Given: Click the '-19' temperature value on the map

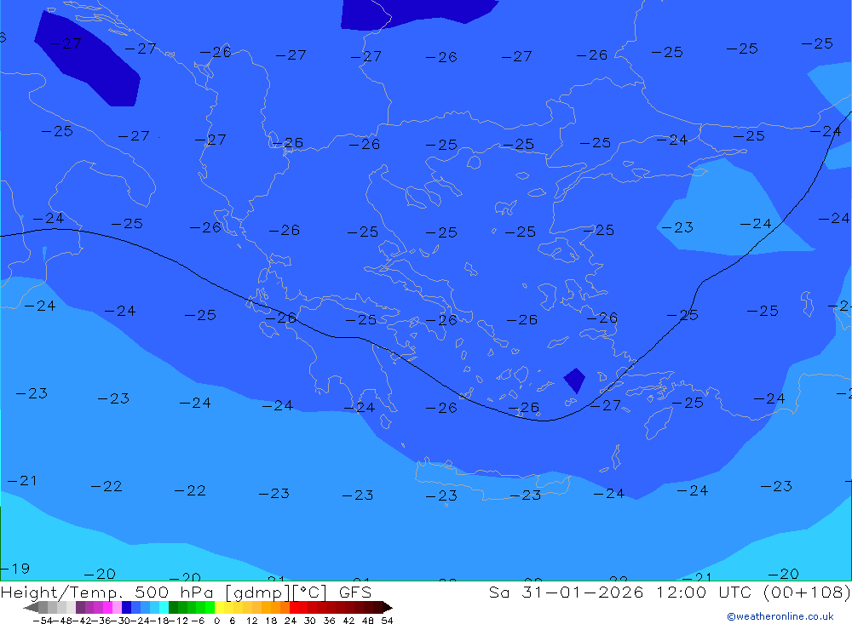Looking at the screenshot, I should click(15, 569).
